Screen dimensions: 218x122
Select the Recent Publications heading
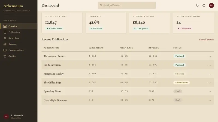(55, 39)
